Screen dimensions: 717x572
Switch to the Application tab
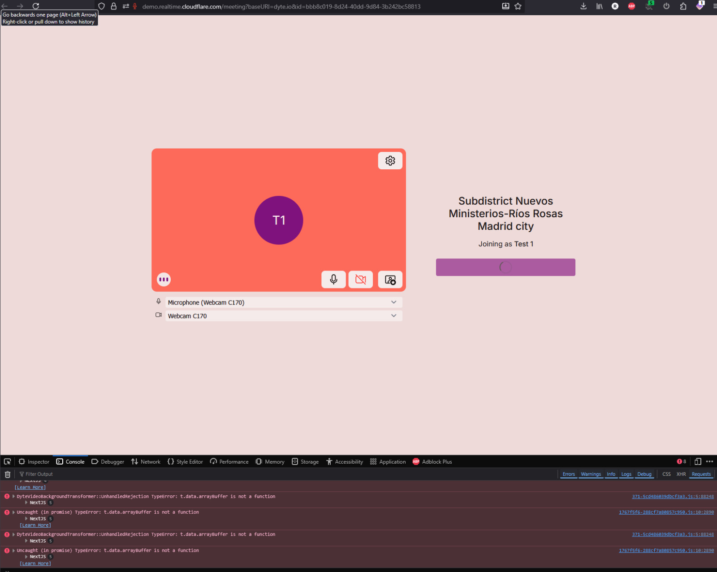click(x=388, y=462)
